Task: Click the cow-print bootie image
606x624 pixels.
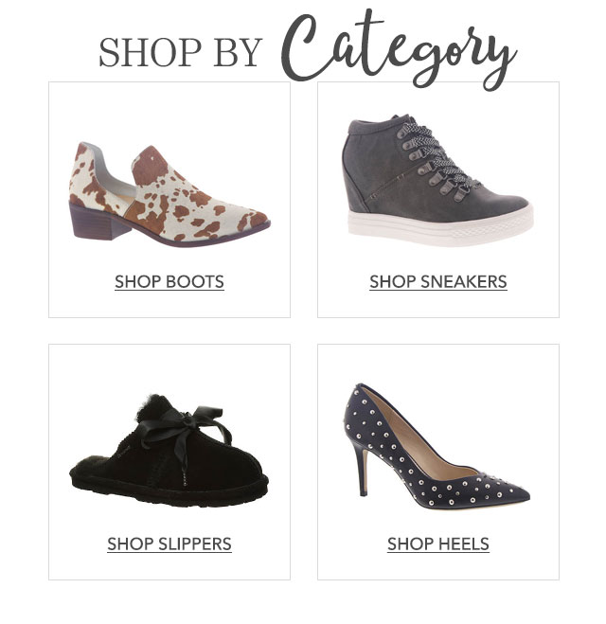Action: [169, 195]
